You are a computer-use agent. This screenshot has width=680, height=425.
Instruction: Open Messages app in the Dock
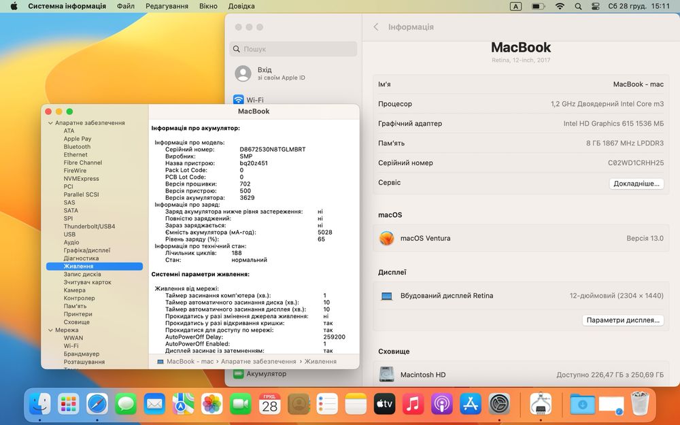(x=126, y=404)
